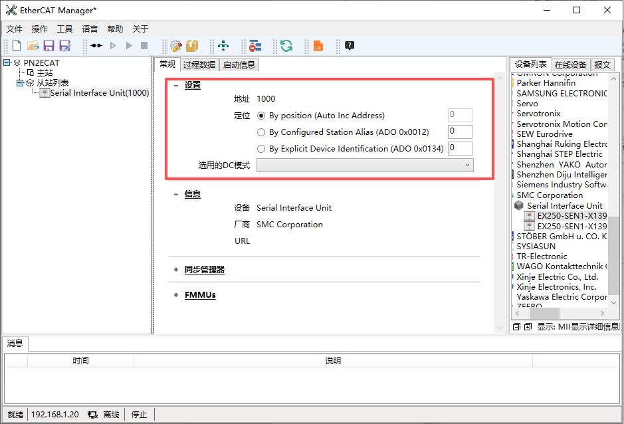Image resolution: width=624 pixels, height=424 pixels.
Task: Open an existing project folder icon
Action: pyautogui.click(x=33, y=46)
